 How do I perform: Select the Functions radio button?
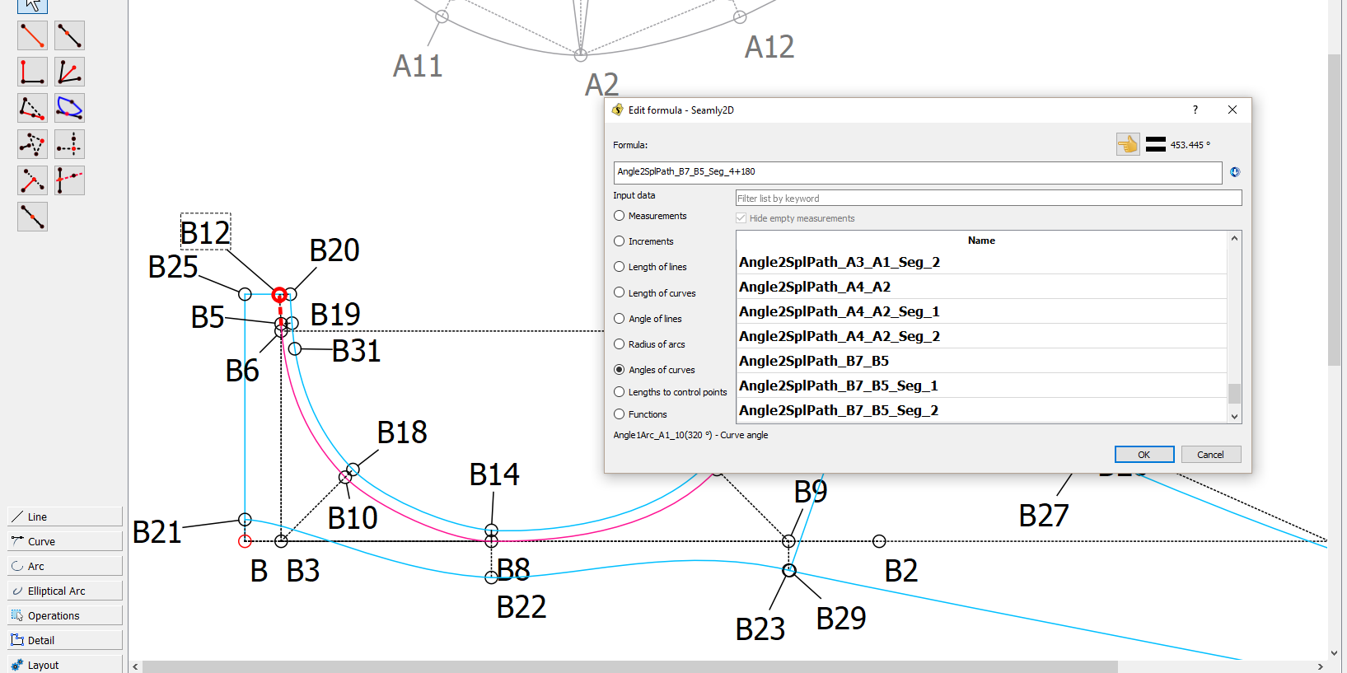(620, 414)
